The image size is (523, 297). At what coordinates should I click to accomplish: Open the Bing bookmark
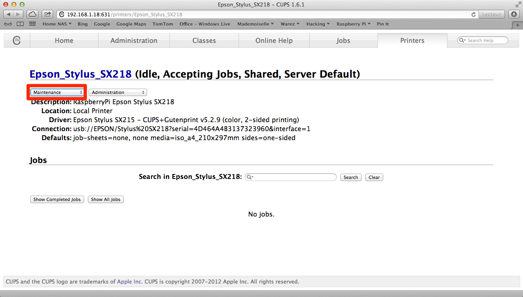[x=83, y=24]
